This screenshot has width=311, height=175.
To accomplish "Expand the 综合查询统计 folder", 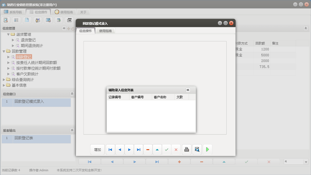I will (x=4, y=80).
